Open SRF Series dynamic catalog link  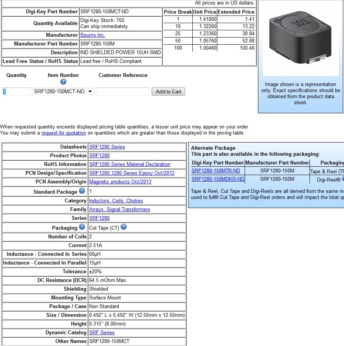102,332
